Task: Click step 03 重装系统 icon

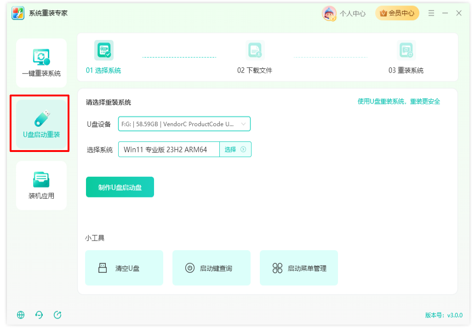Action: [x=406, y=50]
